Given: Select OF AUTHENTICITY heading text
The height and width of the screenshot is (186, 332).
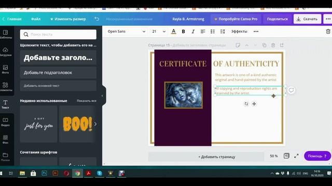Looking at the screenshot, I should pos(246,64).
